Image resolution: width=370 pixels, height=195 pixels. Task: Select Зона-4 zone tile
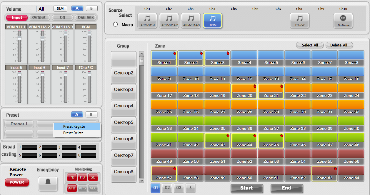244,58
